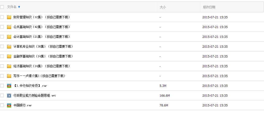Toggle the select-all checkbox in header
This screenshot has height=120, width=264.
tap(2, 7)
